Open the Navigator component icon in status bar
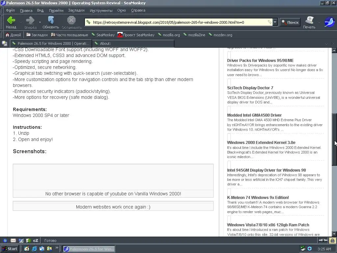Viewport: 337px width, 253px height. tap(5, 240)
